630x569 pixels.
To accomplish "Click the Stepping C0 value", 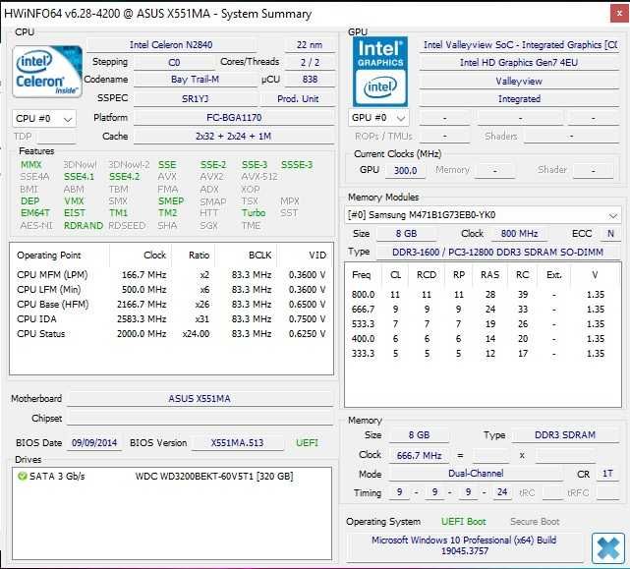I will pos(174,62).
